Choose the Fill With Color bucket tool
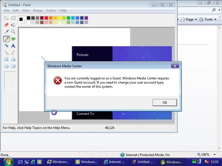The height and width of the screenshot is (166, 222). point(13,25)
